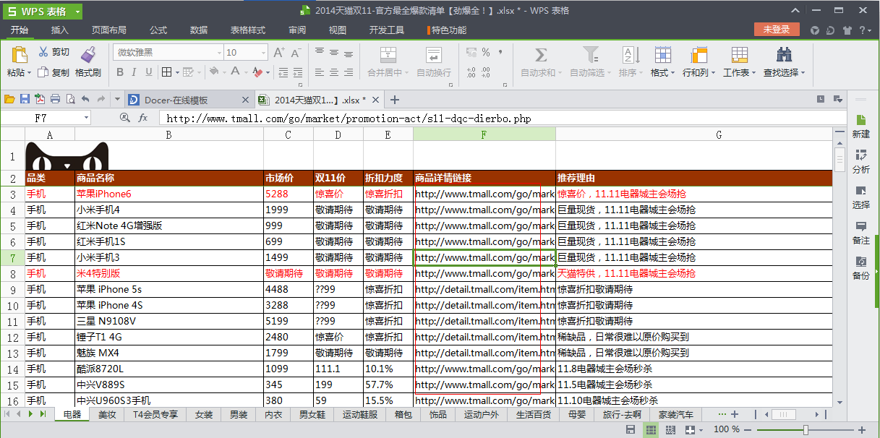Open the Name Box dropdown arrow
The width and height of the screenshot is (880, 438).
click(x=87, y=117)
